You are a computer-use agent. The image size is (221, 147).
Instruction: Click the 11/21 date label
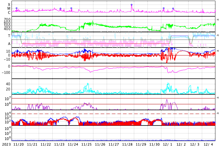pos(32,144)
